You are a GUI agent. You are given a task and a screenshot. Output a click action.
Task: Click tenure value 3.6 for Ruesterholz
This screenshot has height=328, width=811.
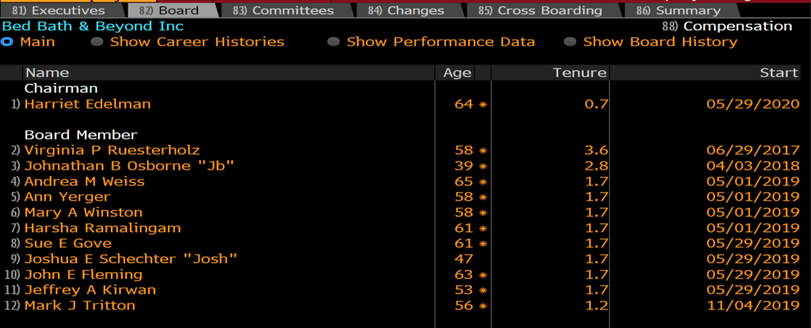(x=597, y=151)
